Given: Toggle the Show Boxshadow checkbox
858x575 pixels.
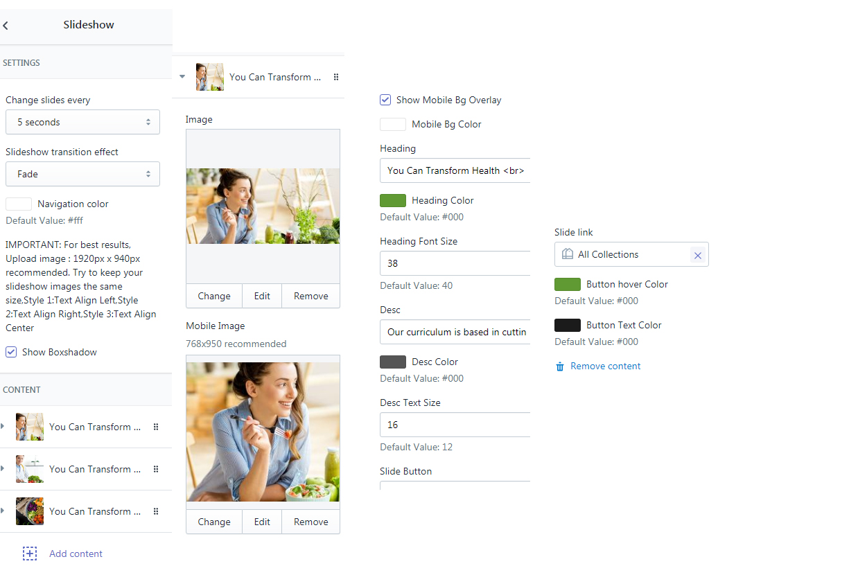Looking at the screenshot, I should 11,352.
